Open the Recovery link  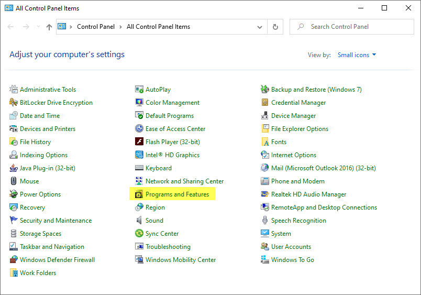click(x=32, y=207)
